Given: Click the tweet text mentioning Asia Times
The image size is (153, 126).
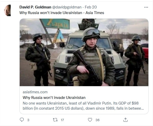Looking at the screenshot, I should [62, 13].
